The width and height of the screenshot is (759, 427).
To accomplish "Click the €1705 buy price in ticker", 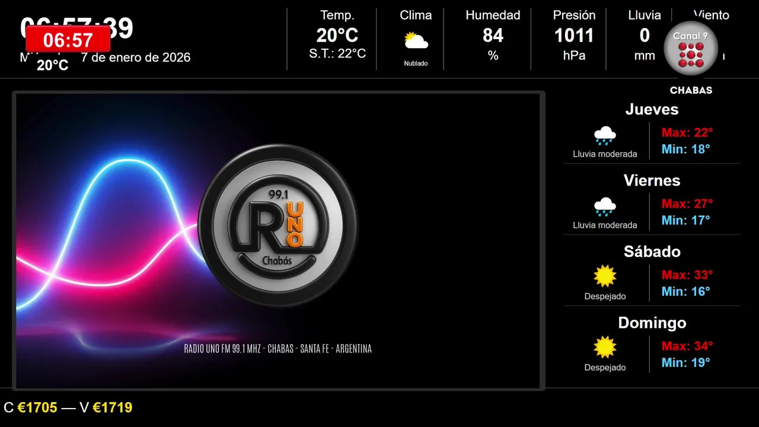I will pos(37,407).
